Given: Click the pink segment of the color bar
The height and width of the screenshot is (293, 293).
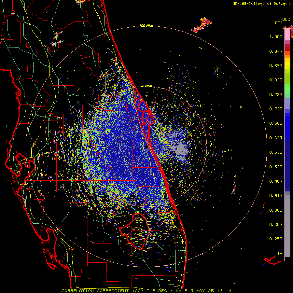Looking at the screenshot, I should [x=287, y=35].
